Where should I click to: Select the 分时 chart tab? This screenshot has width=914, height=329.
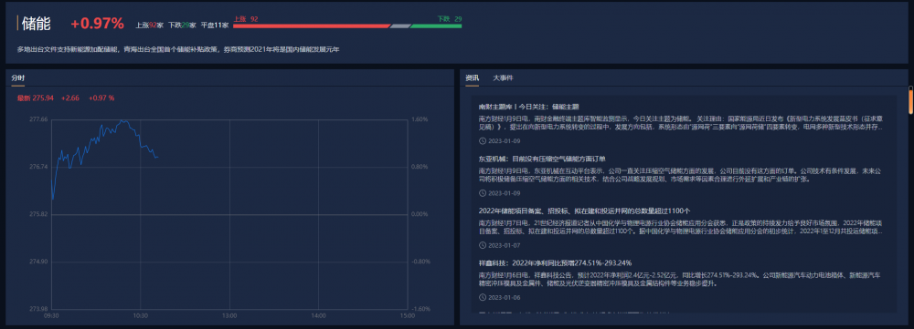(x=18, y=77)
